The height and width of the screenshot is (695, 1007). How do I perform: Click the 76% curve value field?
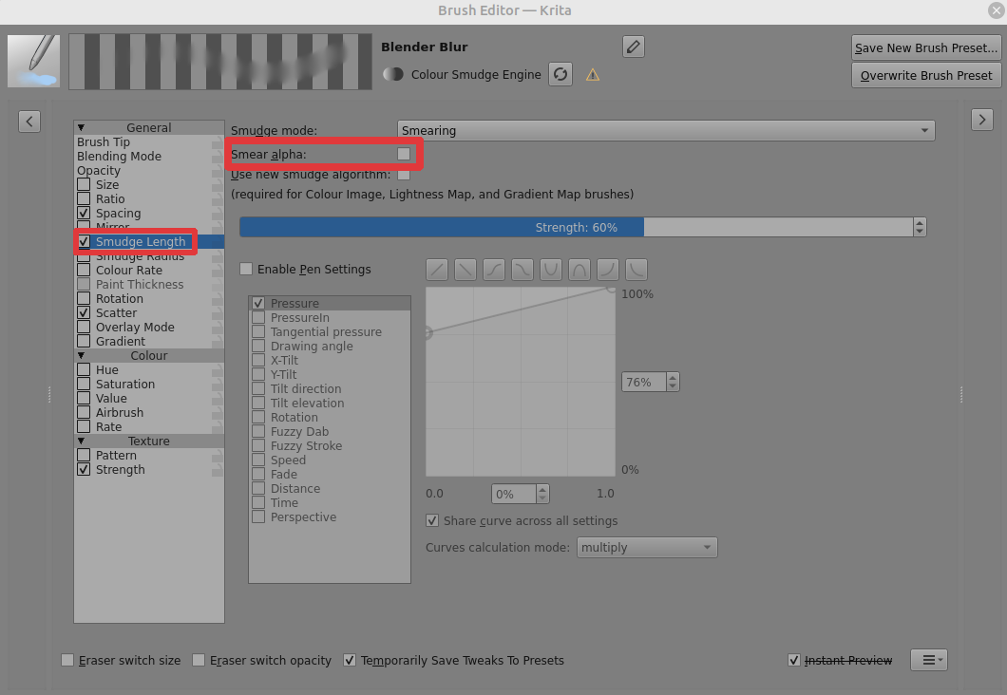644,382
